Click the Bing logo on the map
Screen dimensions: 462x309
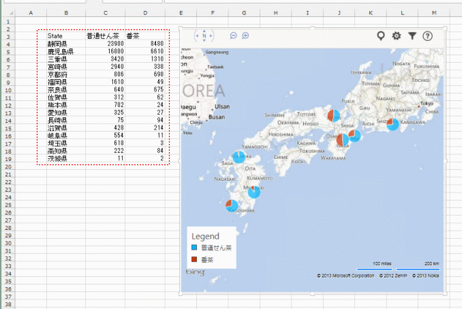click(194, 273)
